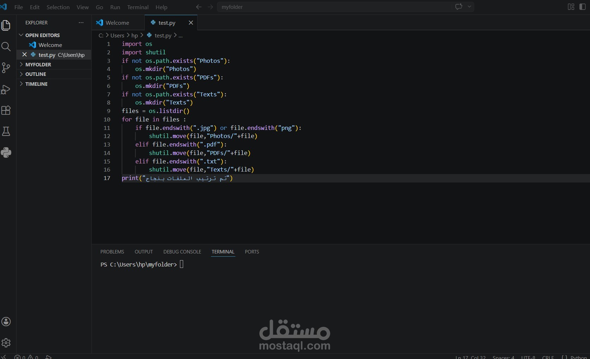
Task: Select the test.py editor tab
Action: coord(167,23)
